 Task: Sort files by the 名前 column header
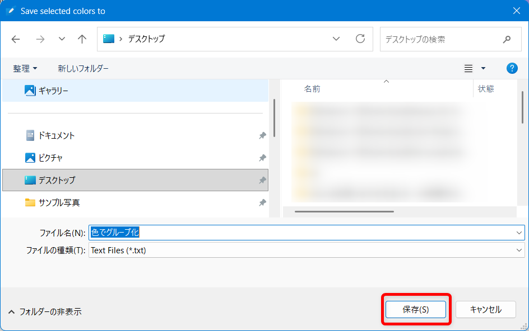(312, 88)
